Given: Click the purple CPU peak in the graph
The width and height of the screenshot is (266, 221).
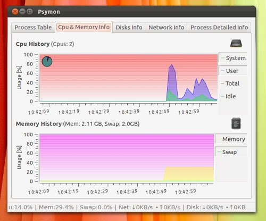Looking at the screenshot, I should [x=172, y=78].
